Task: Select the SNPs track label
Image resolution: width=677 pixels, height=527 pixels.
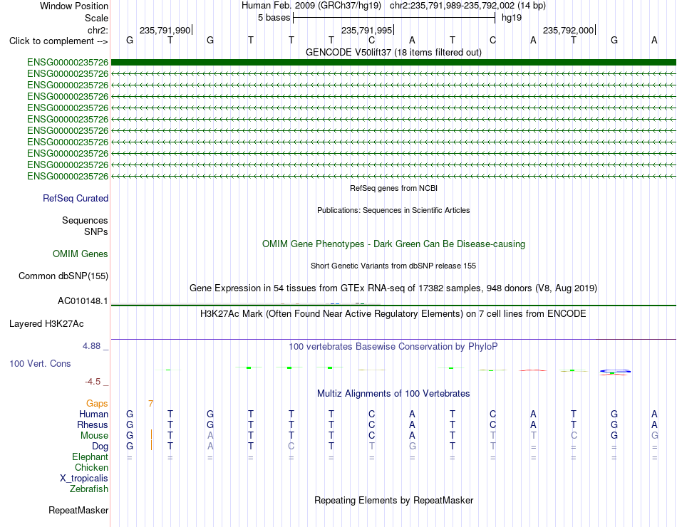Action: click(x=96, y=231)
